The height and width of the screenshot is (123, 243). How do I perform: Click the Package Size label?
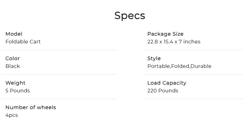(x=165, y=34)
